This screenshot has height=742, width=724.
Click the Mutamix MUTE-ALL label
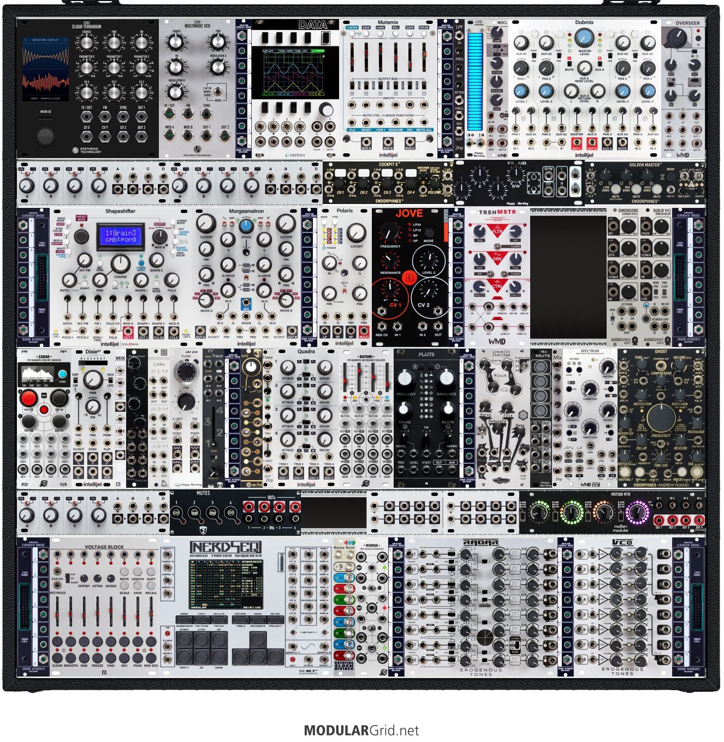[424, 130]
